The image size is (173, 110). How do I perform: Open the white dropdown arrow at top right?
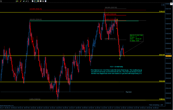(x=171, y=4)
